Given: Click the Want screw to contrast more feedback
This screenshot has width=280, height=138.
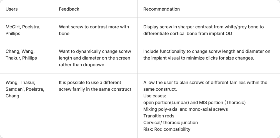Looking at the screenshot, I should (94, 30).
